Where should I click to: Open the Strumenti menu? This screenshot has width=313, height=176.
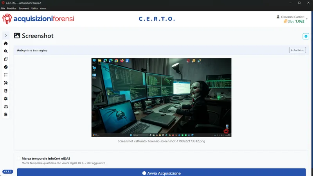pos(24,8)
